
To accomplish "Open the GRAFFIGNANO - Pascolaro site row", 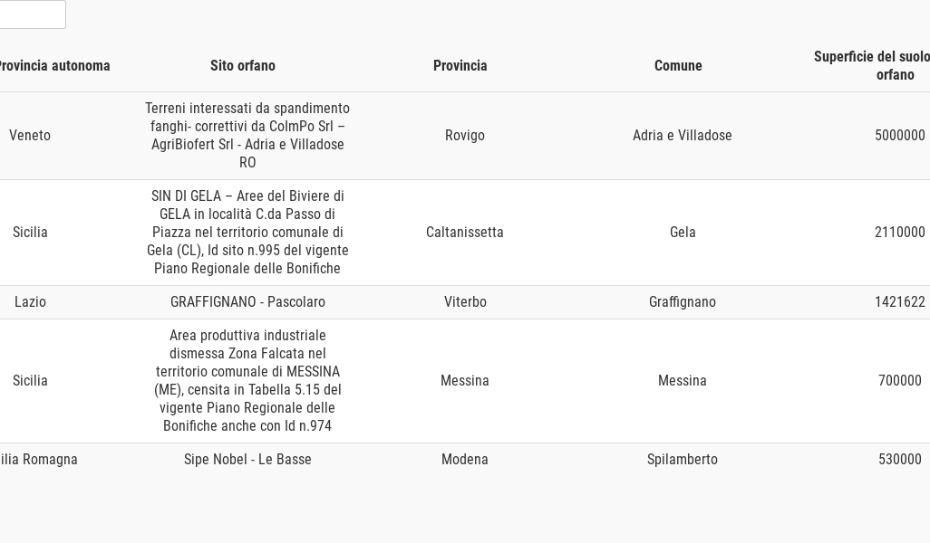I will pos(247,302).
